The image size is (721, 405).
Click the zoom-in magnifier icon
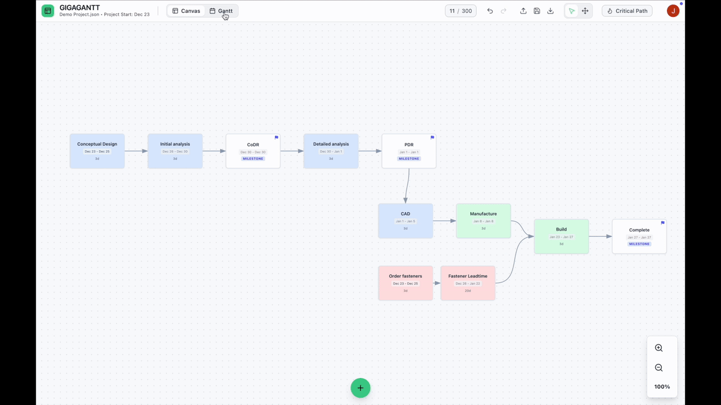[658, 348]
